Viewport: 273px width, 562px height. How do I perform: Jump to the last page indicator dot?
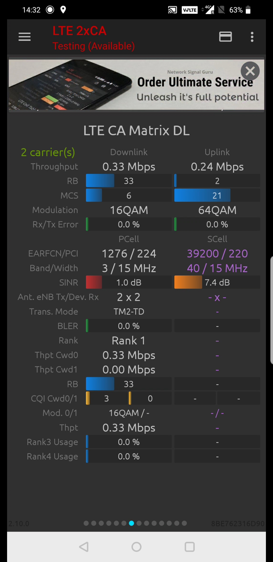184,523
